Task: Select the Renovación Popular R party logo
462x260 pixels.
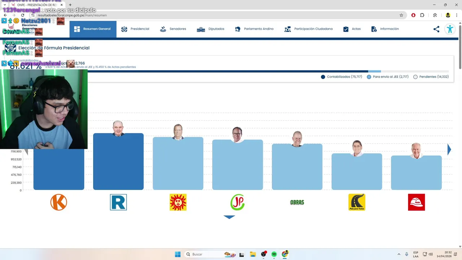Action: [118, 202]
